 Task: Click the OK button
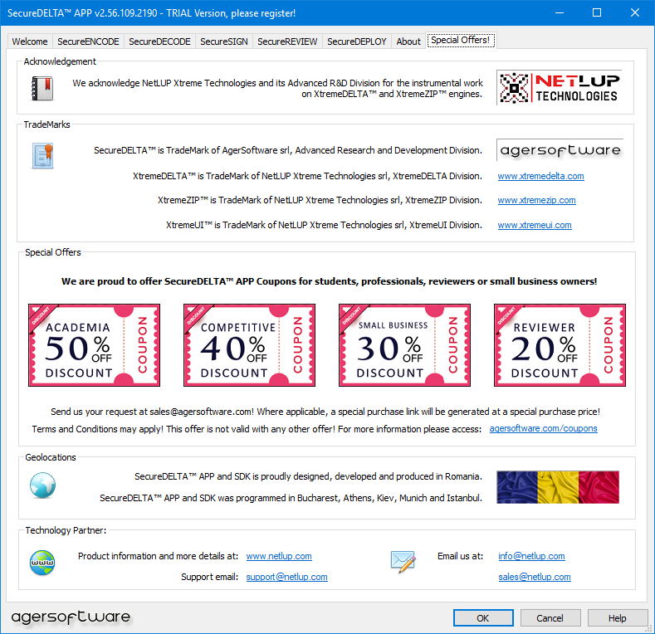pyautogui.click(x=483, y=617)
